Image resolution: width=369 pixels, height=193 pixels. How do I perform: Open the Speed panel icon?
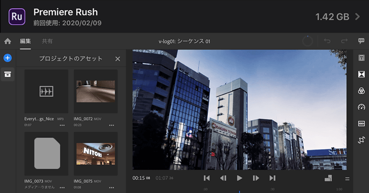point(361,107)
